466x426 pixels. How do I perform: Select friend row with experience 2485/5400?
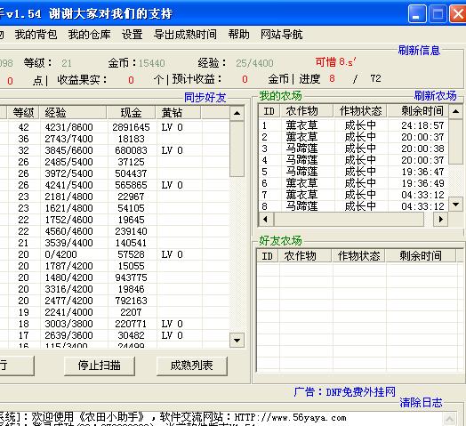(115, 162)
